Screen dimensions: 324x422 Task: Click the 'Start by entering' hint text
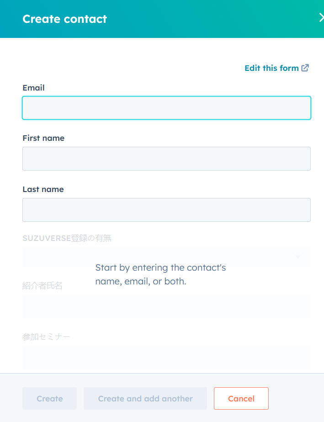pos(160,274)
